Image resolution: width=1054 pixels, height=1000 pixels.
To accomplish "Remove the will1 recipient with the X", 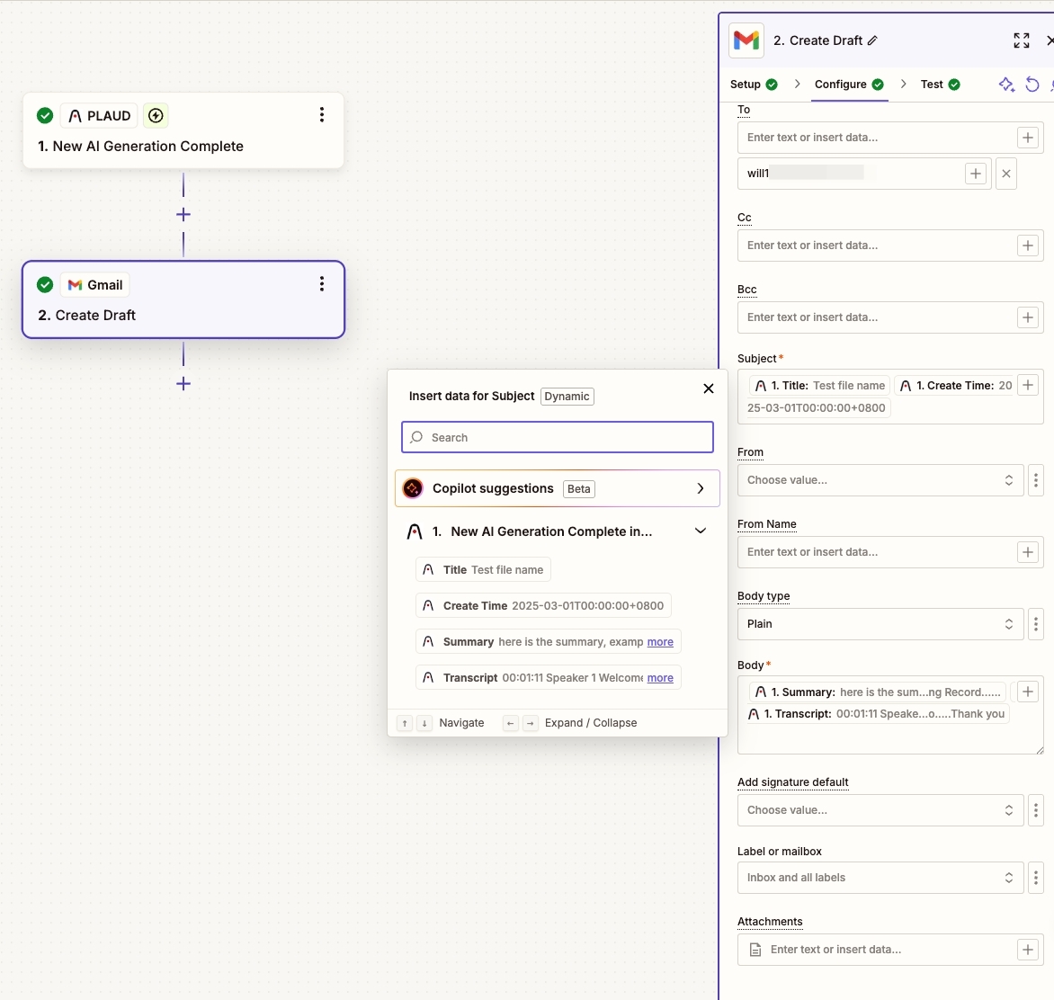I will point(1006,174).
